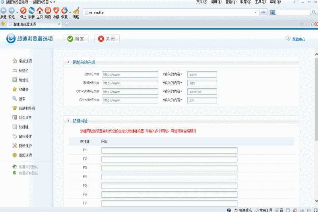The height and width of the screenshot is (212, 318).
Task: Open the 工具(T) menu
Action: pyautogui.click(x=260, y=2)
